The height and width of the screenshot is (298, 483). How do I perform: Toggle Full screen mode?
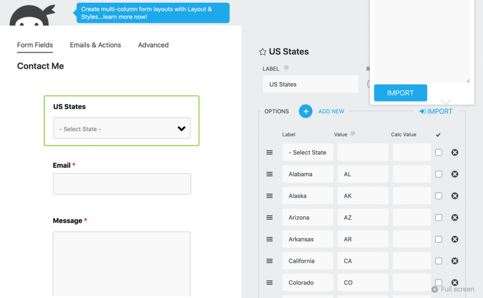(453, 289)
